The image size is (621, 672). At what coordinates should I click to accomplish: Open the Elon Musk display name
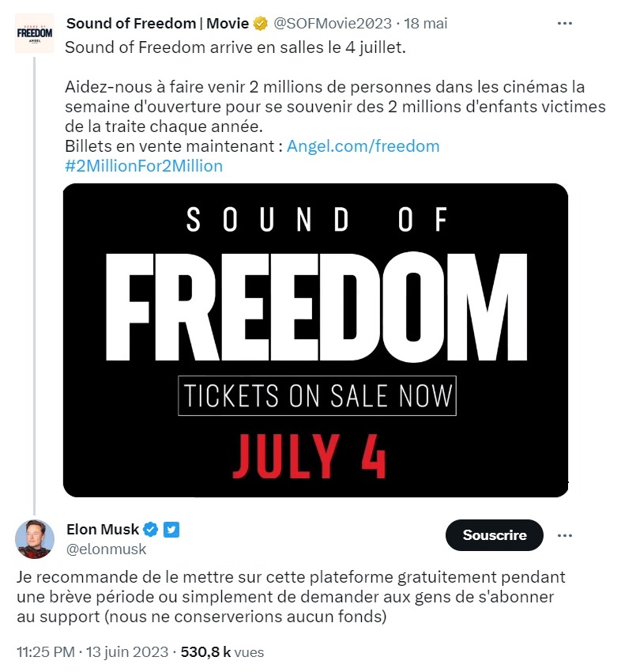pos(103,530)
